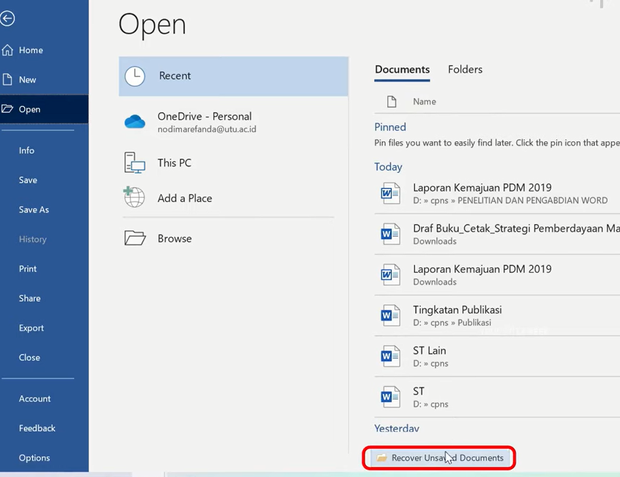This screenshot has width=620, height=477.
Task: Click the This PC computer icon
Action: 135,163
